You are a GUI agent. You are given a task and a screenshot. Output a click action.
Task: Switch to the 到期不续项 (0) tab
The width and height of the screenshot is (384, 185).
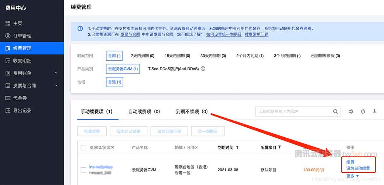click(x=192, y=112)
